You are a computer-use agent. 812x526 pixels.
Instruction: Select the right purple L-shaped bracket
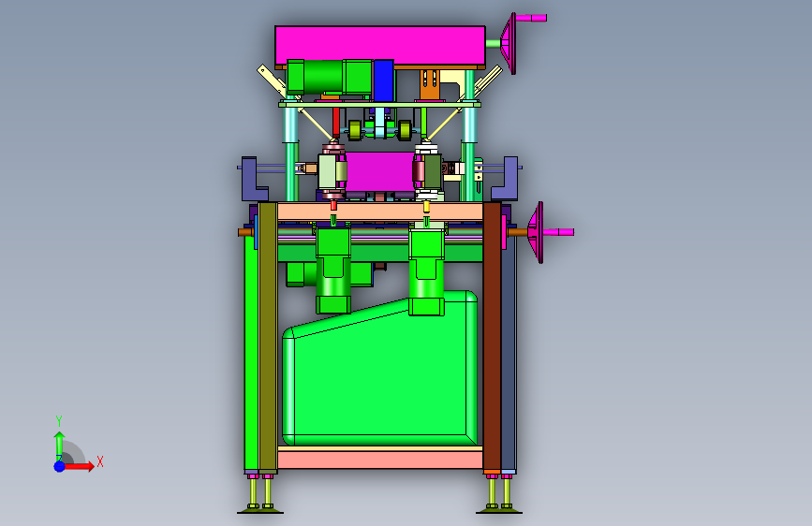(506, 179)
